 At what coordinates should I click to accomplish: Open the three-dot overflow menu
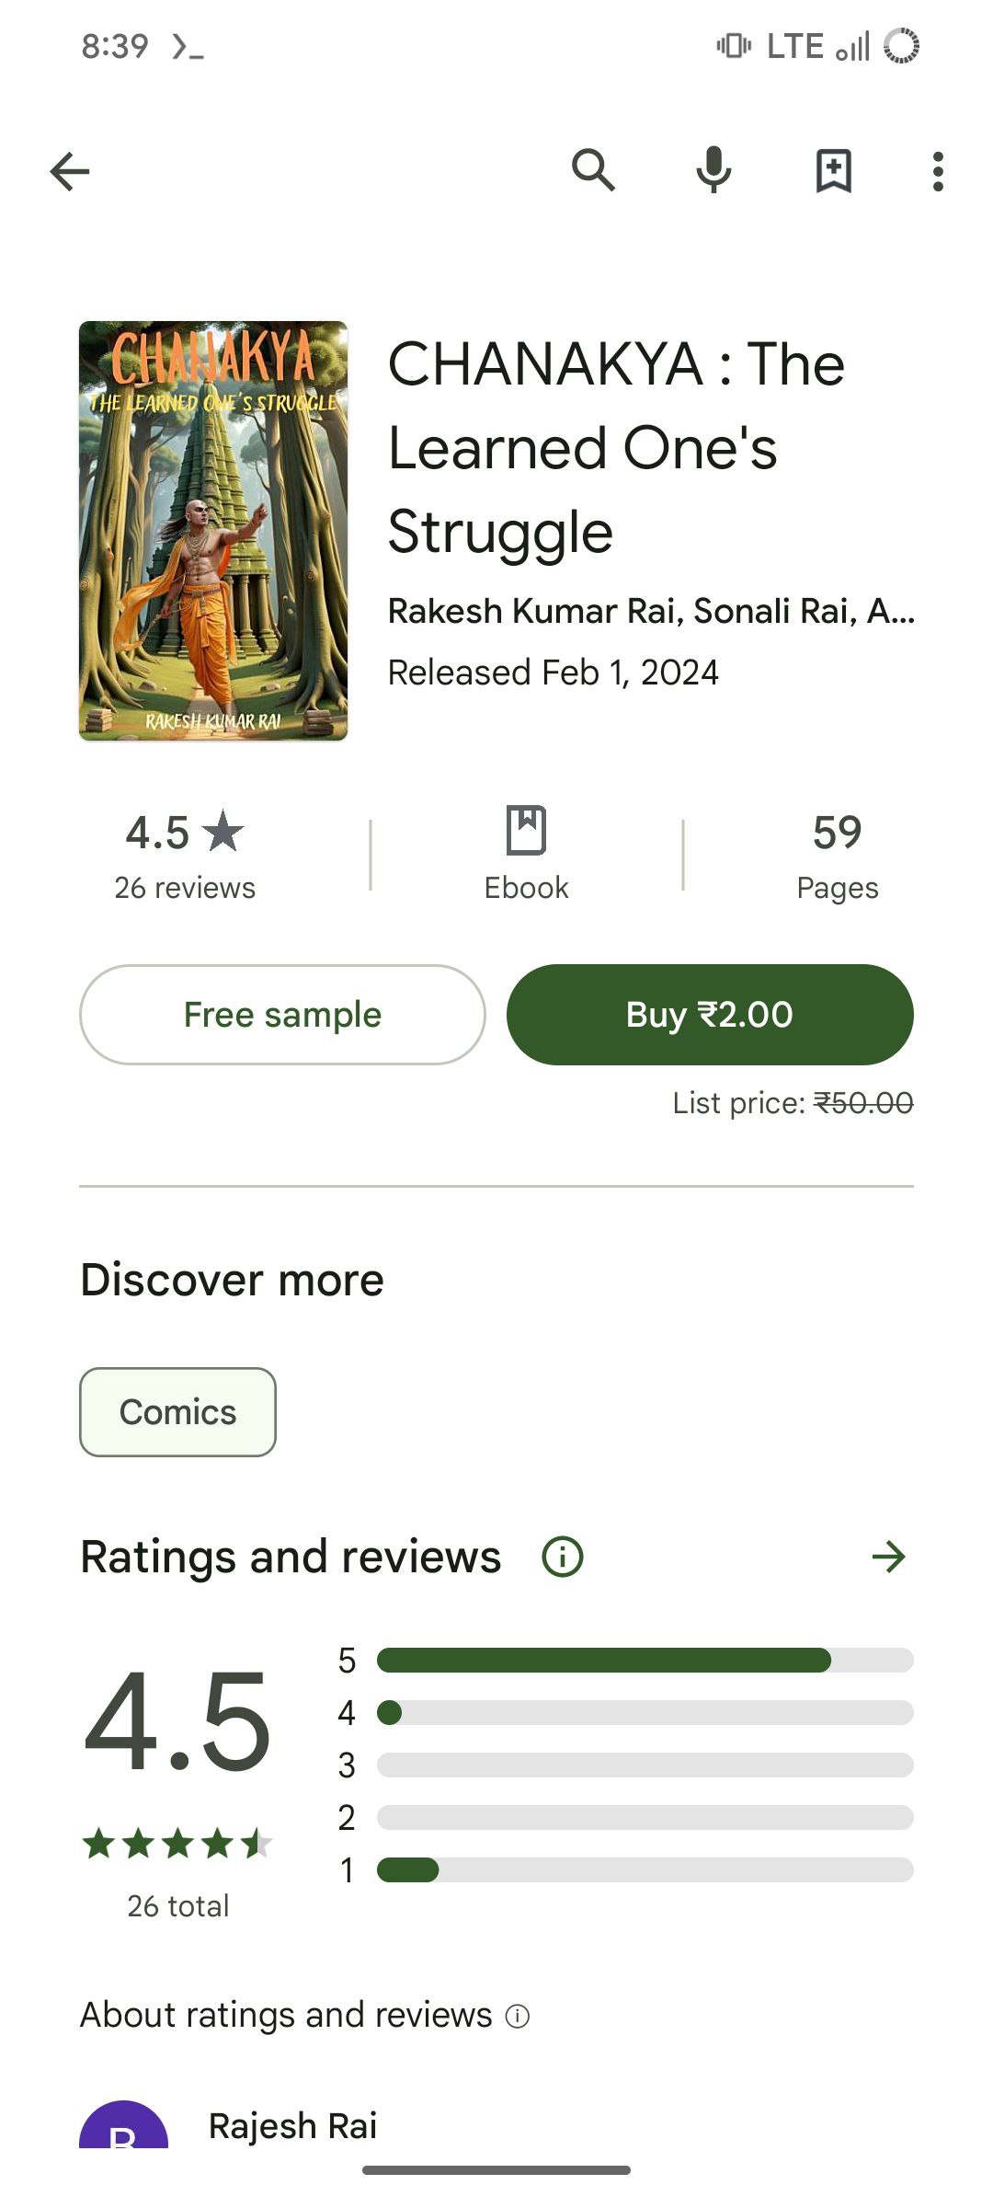tap(938, 171)
